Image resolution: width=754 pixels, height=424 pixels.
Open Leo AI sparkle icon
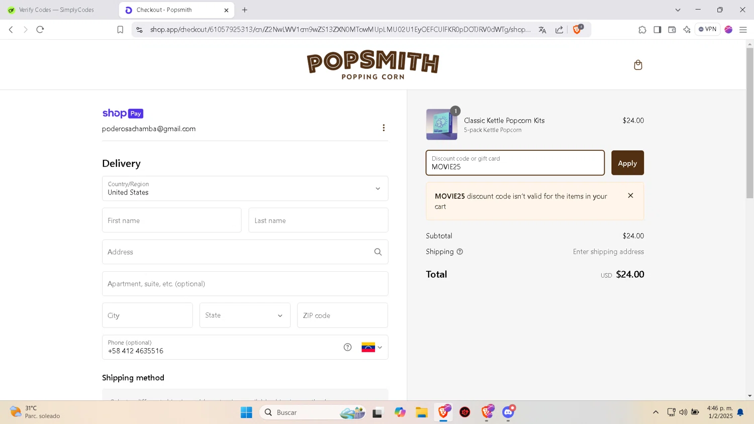coord(687,30)
